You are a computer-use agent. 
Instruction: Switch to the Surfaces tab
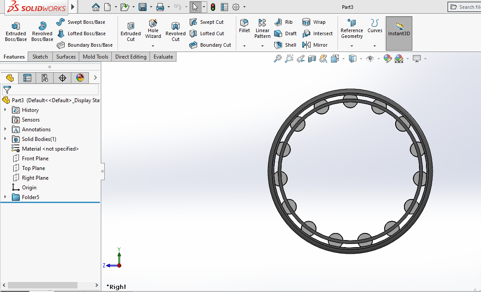66,57
